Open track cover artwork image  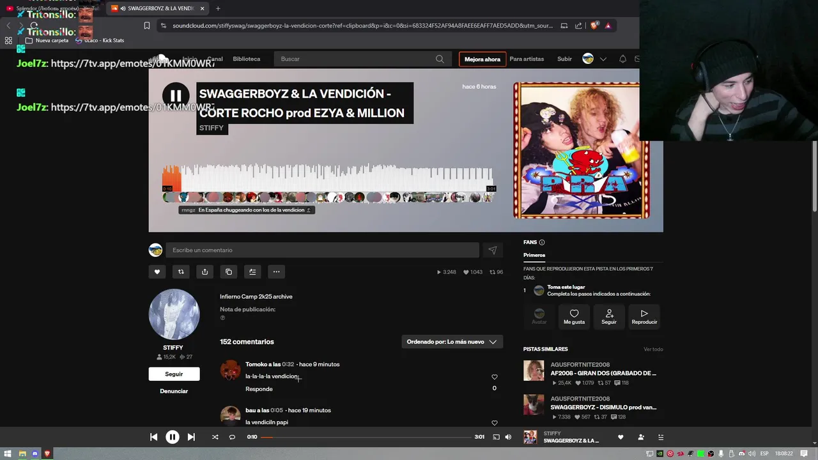click(582, 150)
